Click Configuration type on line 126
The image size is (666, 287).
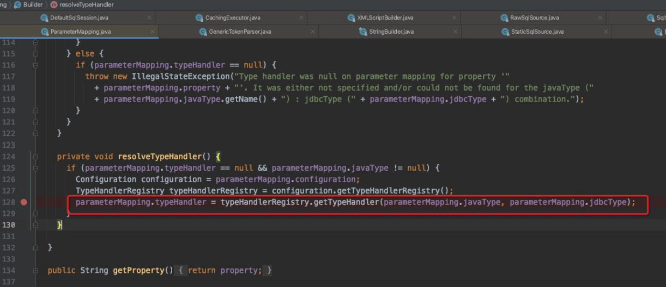(106, 179)
